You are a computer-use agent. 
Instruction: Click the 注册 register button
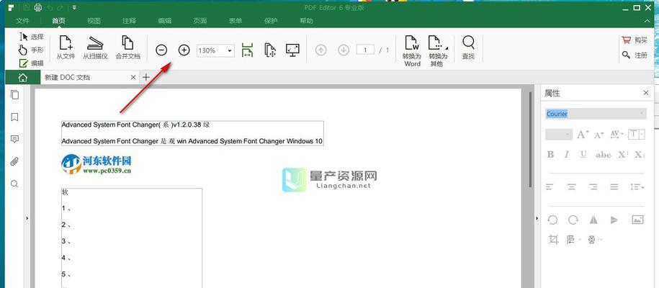pos(635,55)
